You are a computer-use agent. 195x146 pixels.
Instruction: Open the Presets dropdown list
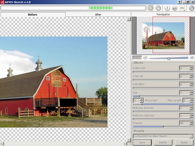click(191, 136)
